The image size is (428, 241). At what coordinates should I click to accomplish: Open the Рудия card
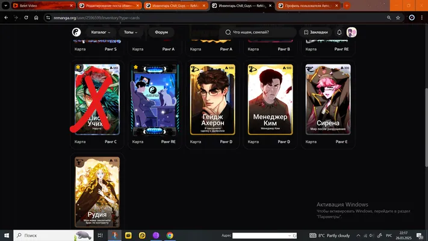coord(97,192)
